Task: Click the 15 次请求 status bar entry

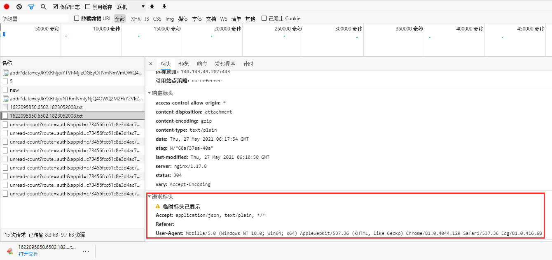Action: coord(15,235)
